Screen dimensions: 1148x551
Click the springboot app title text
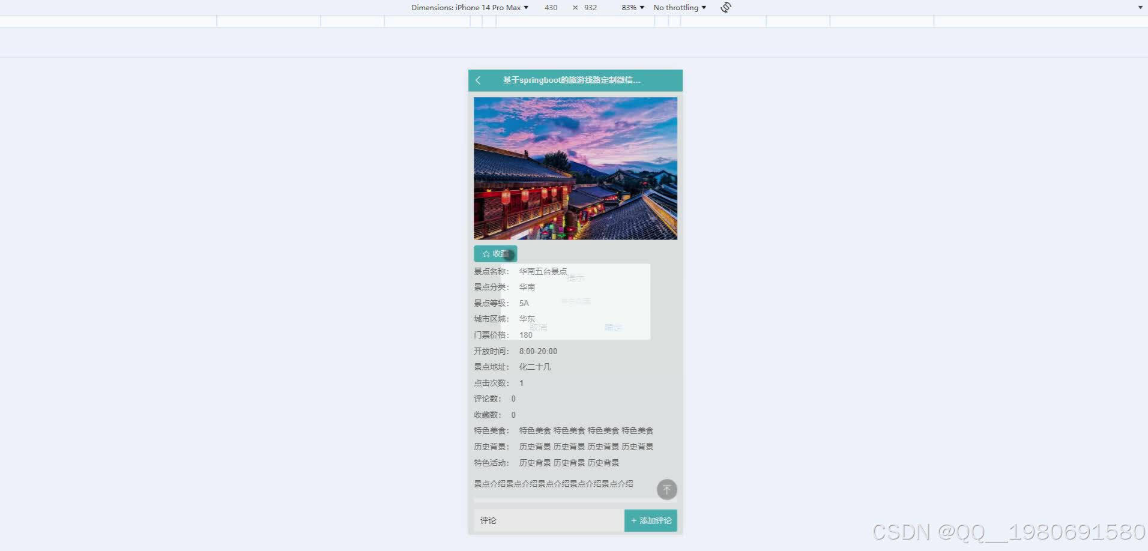[571, 80]
